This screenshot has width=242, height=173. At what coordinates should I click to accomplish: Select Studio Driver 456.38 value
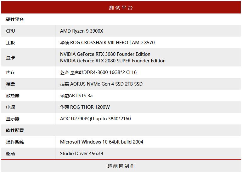tap(82, 154)
